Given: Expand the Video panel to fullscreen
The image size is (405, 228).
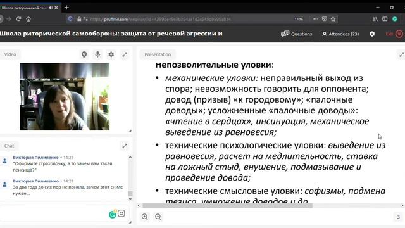Looking at the screenshot, I should (125, 54).
